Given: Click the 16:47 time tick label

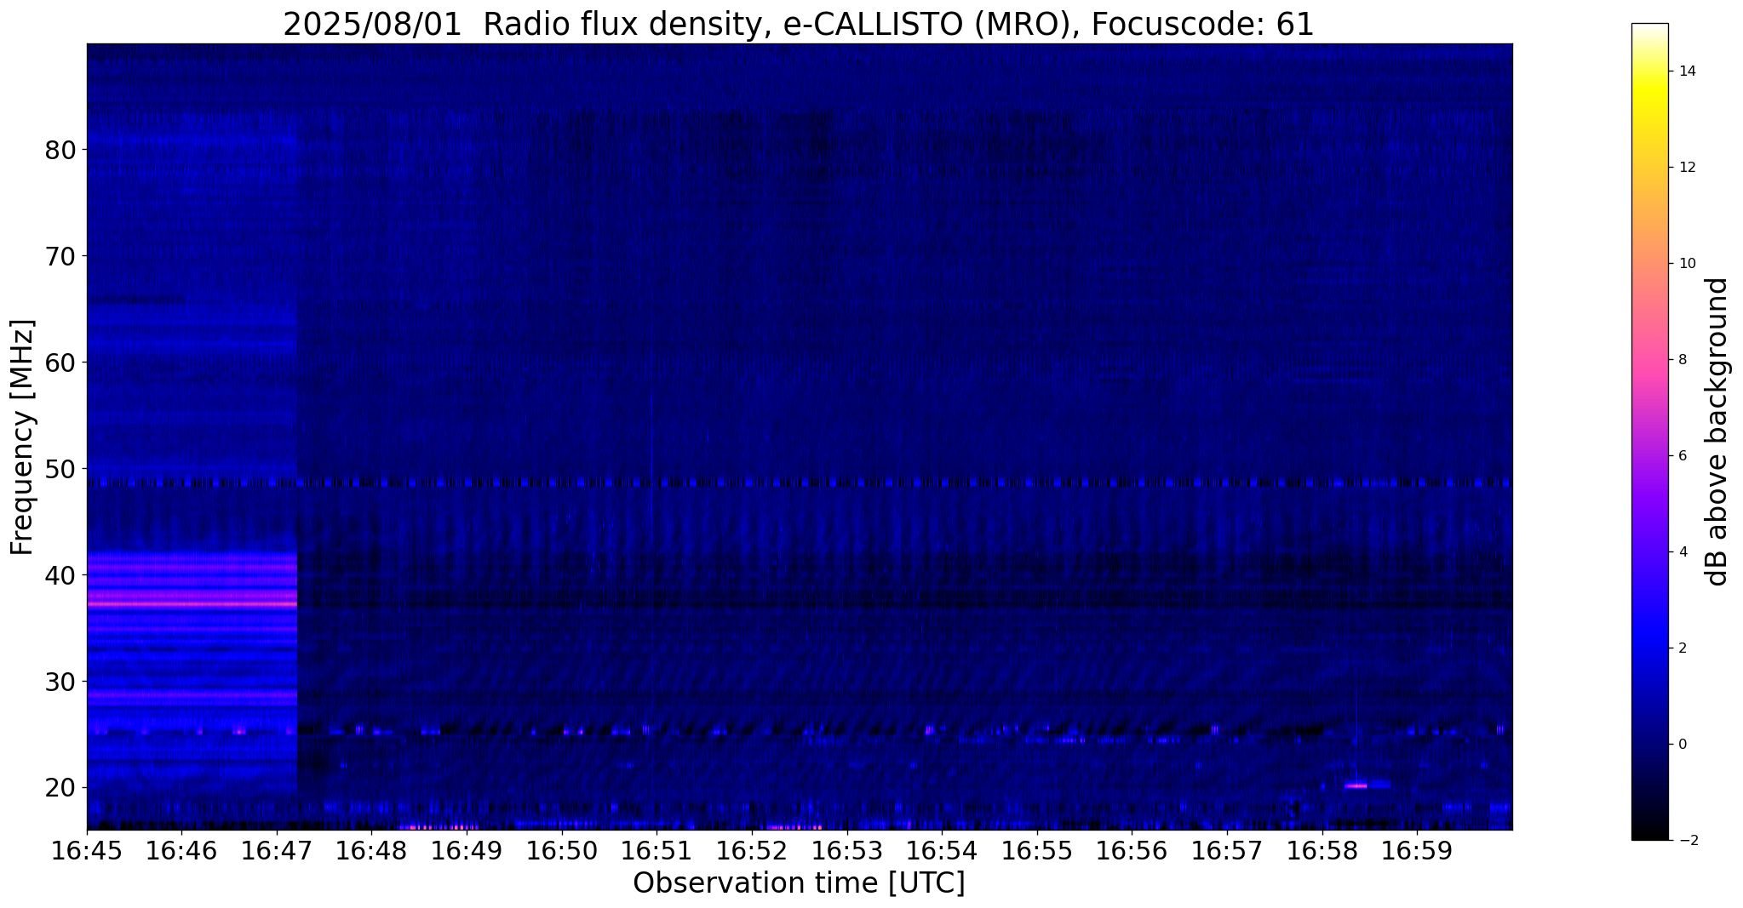Looking at the screenshot, I should coord(277,851).
